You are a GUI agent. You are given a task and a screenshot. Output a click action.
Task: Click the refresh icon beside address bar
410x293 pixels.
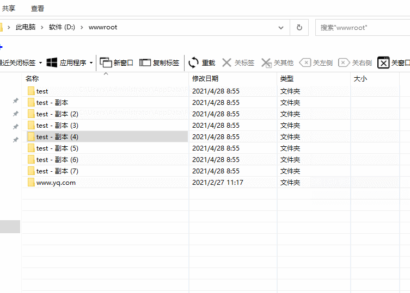pyautogui.click(x=299, y=27)
